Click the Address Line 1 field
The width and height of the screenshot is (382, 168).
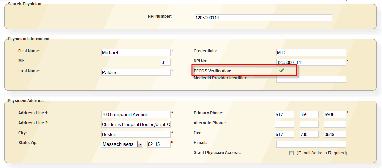point(136,114)
